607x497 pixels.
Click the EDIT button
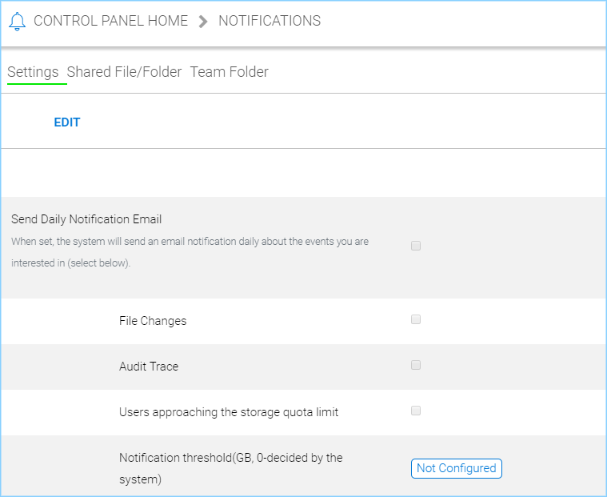click(x=67, y=122)
